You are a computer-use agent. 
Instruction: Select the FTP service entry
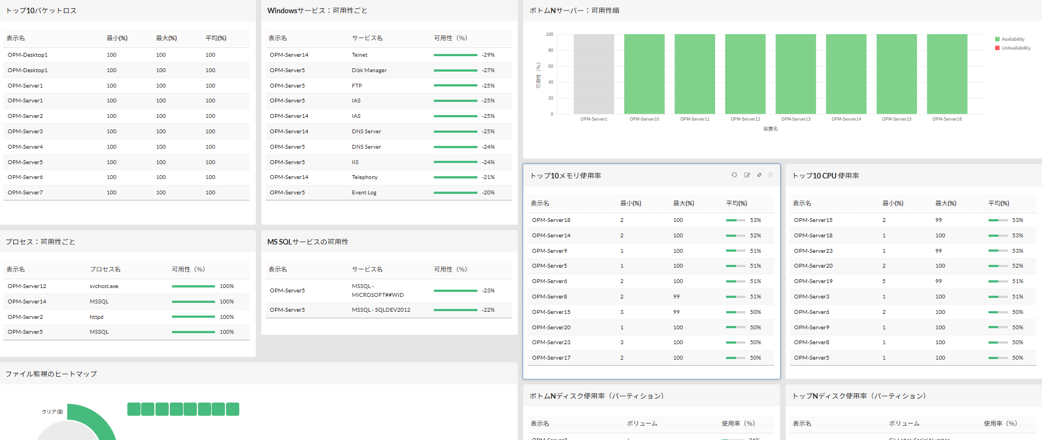coord(357,86)
